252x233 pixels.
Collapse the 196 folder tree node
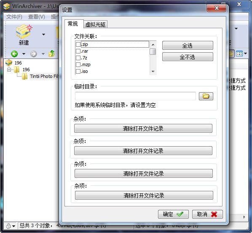point(9,70)
